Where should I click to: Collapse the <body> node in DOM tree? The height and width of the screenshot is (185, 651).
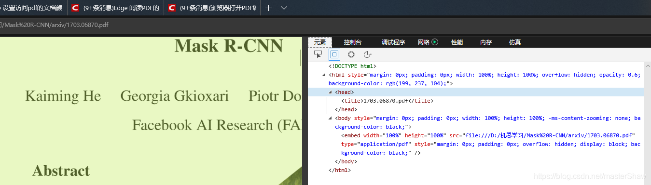[331, 118]
